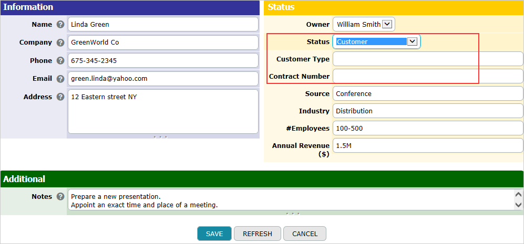Click the Notes area resize handle dots
Screen dimensions: 524x244
(x=292, y=213)
